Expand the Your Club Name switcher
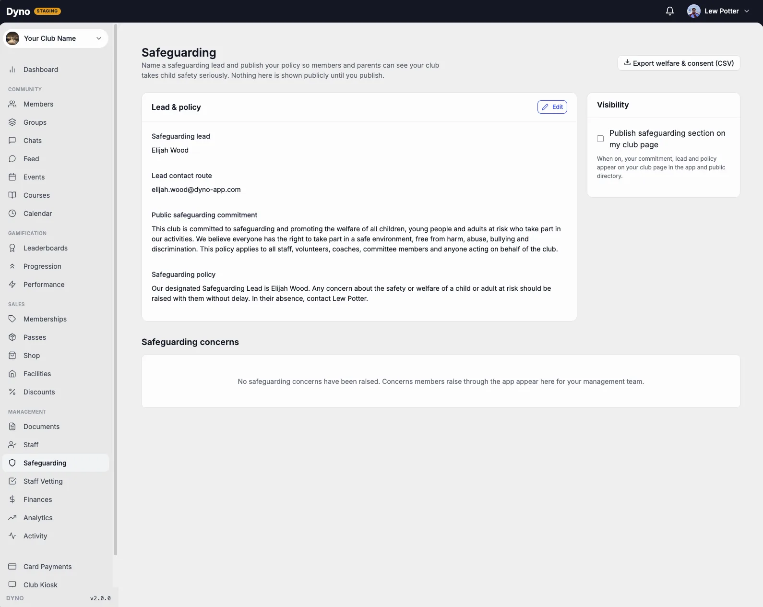Image resolution: width=763 pixels, height=607 pixels. tap(56, 38)
